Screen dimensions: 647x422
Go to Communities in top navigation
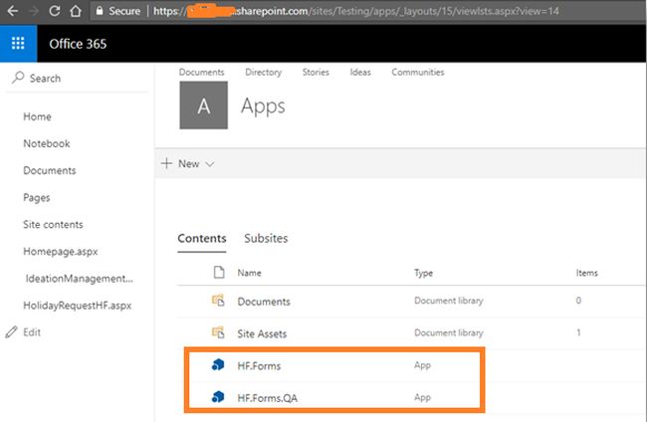(x=418, y=73)
